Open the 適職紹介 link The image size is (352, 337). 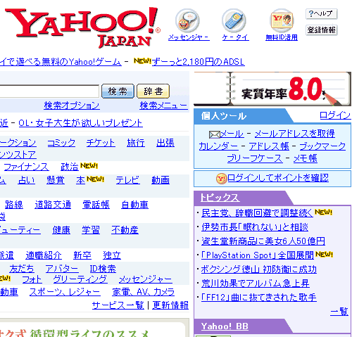click(44, 255)
